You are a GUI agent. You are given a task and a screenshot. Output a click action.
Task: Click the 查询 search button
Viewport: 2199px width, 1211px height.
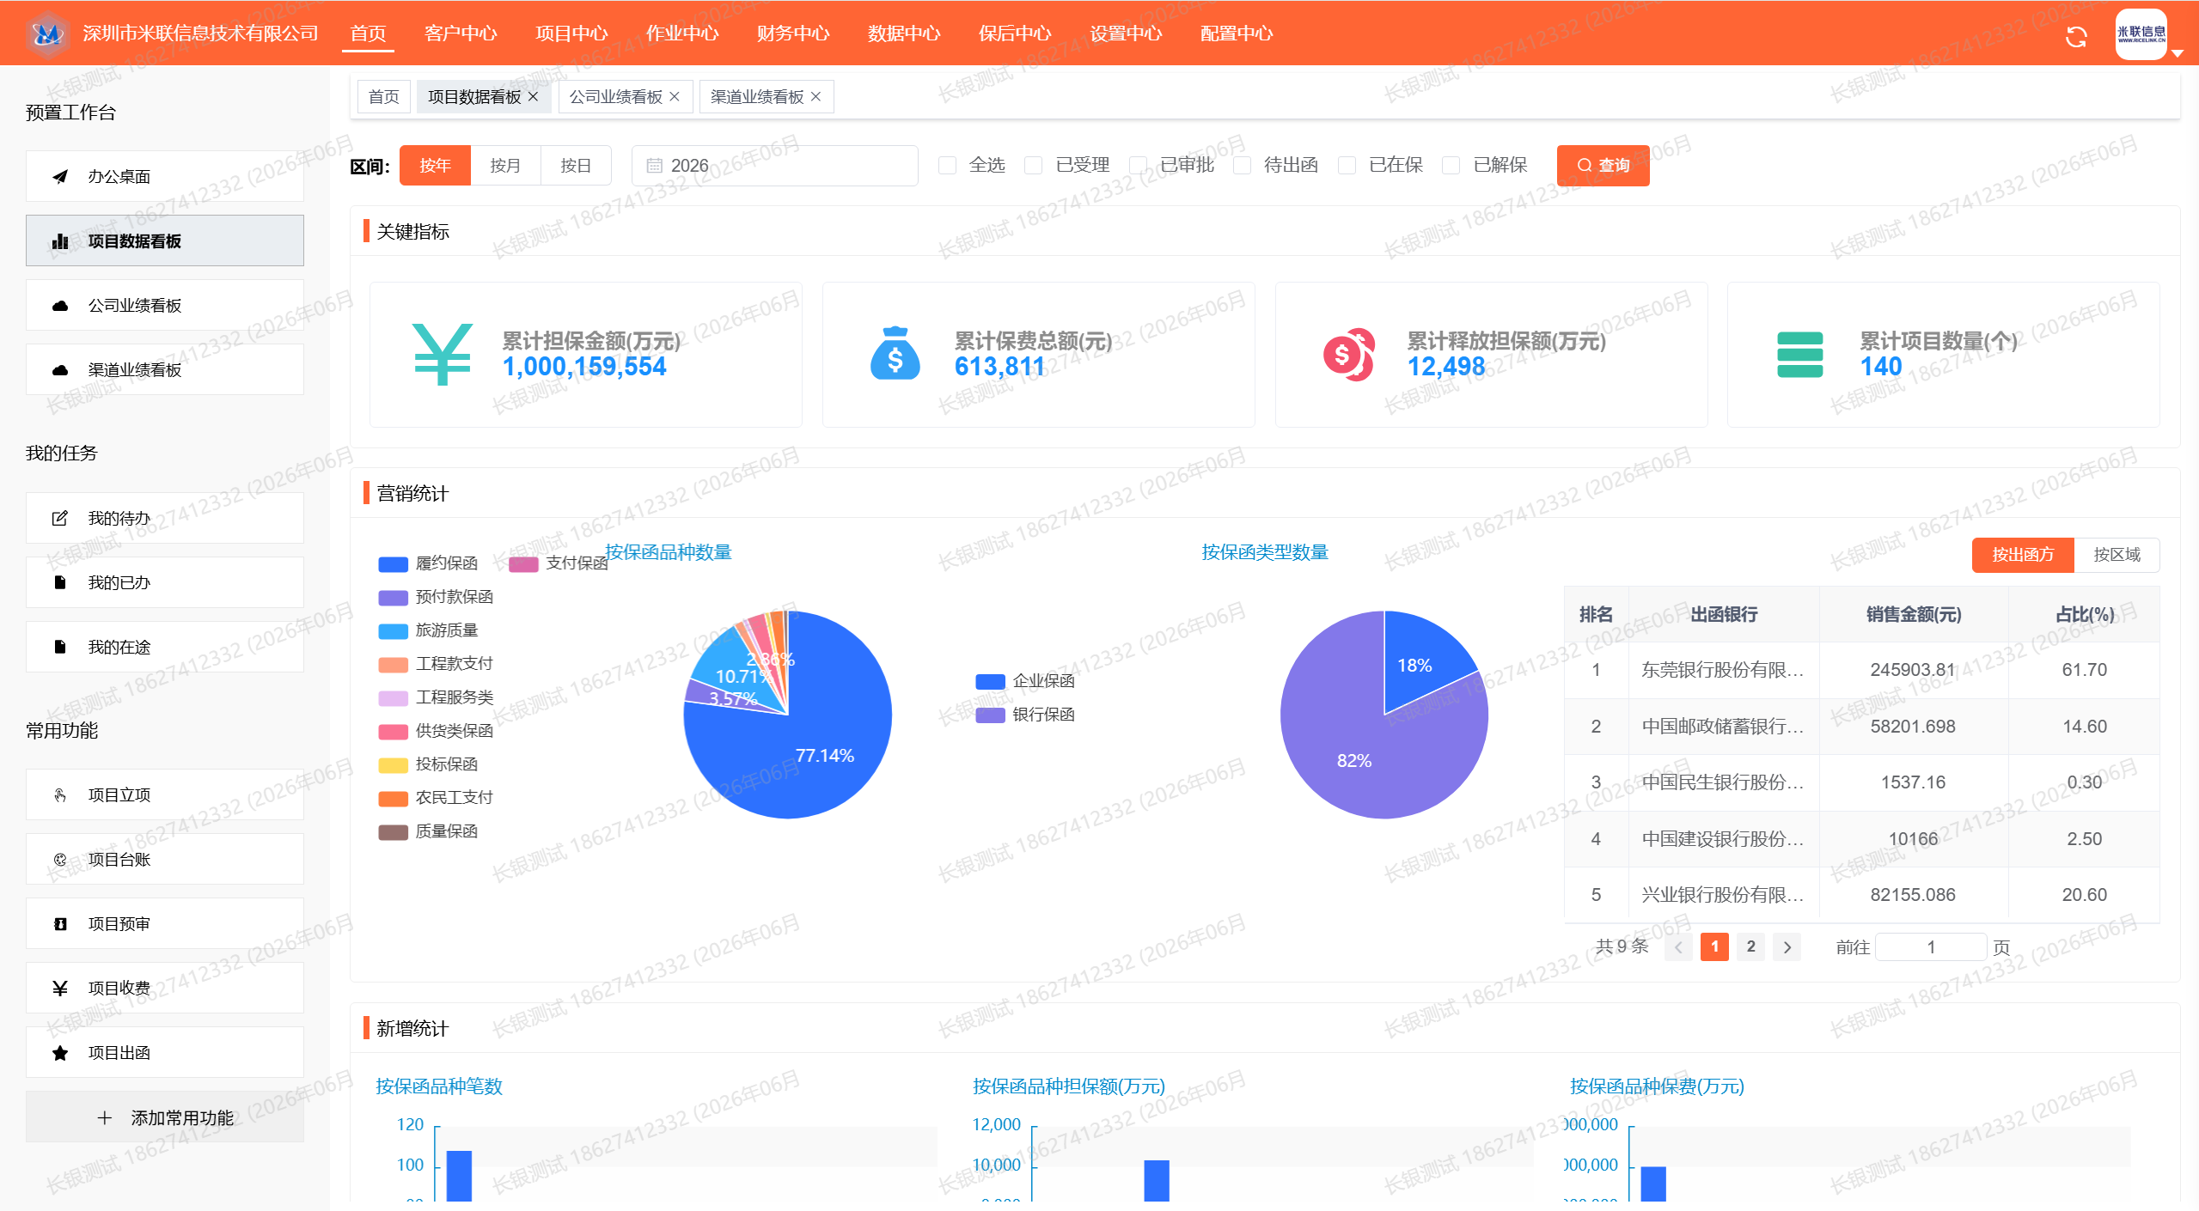1603,166
